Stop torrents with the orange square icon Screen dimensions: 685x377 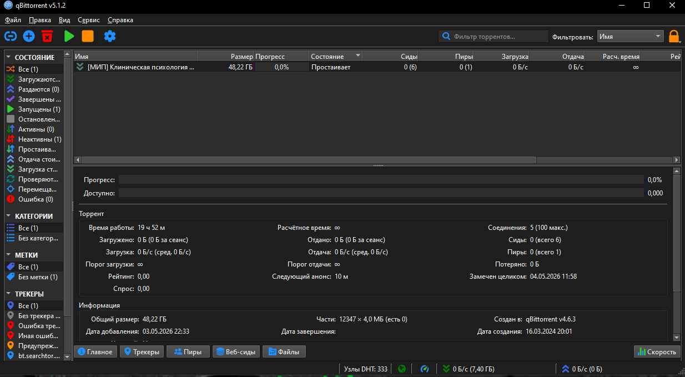(88, 36)
